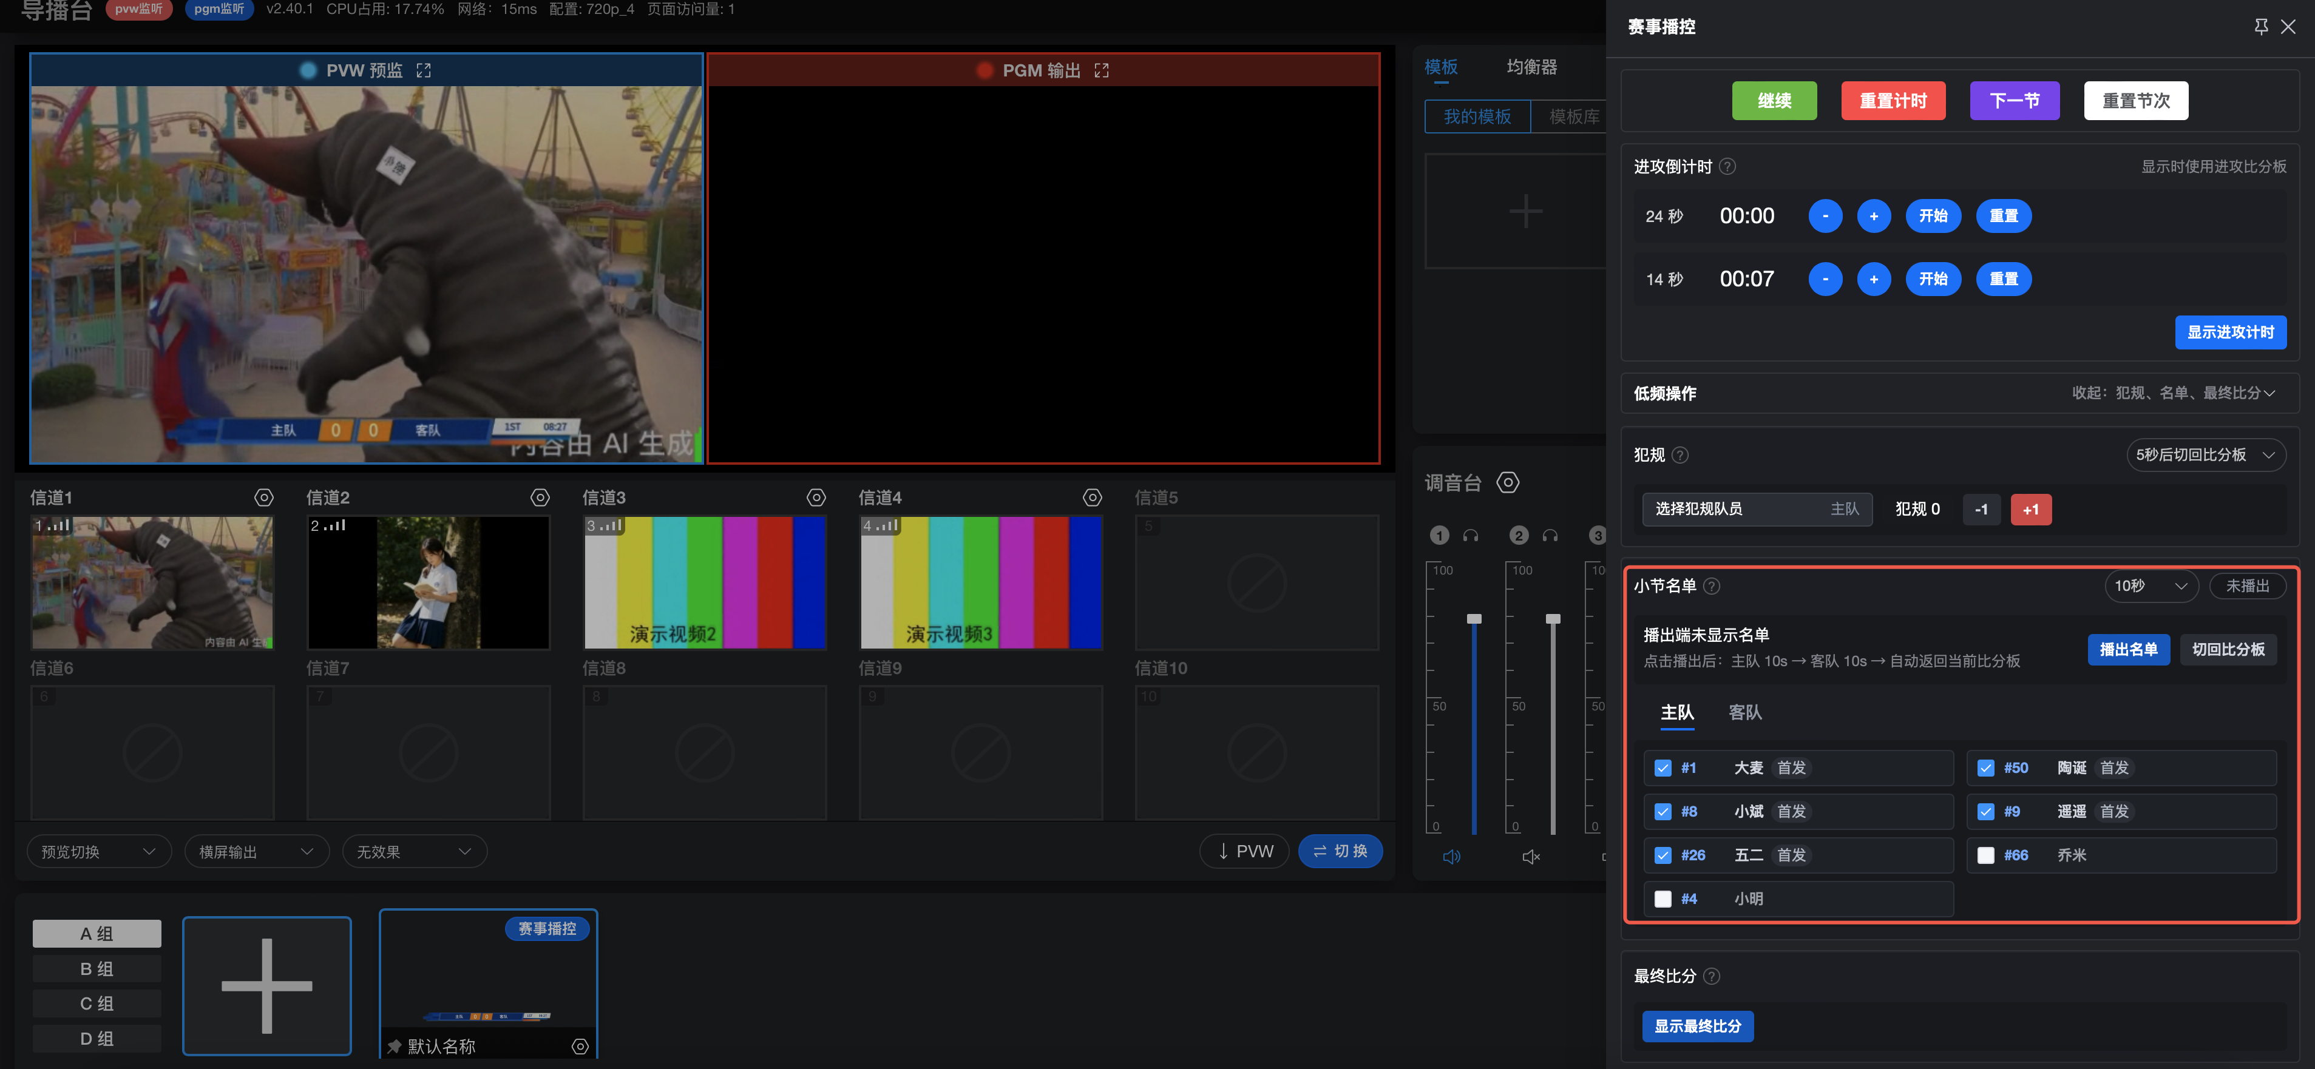
Task: Toggle the pgm监听 monitor switch
Action: click(x=219, y=9)
